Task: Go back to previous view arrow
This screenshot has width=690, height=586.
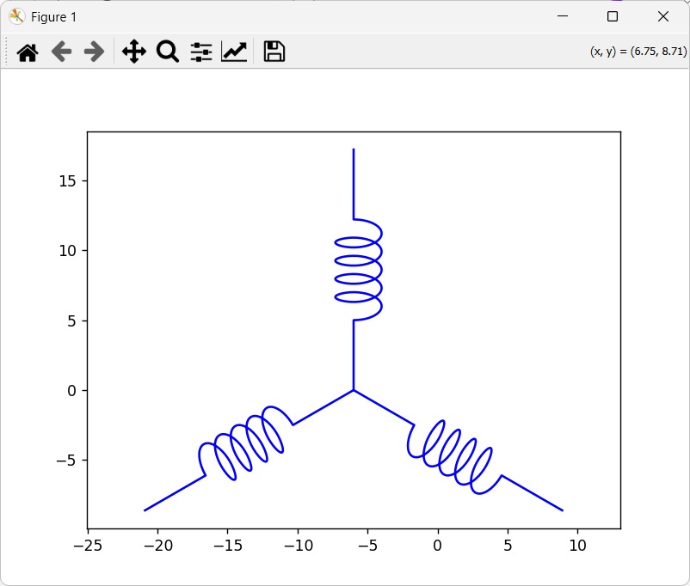Action: pos(61,52)
